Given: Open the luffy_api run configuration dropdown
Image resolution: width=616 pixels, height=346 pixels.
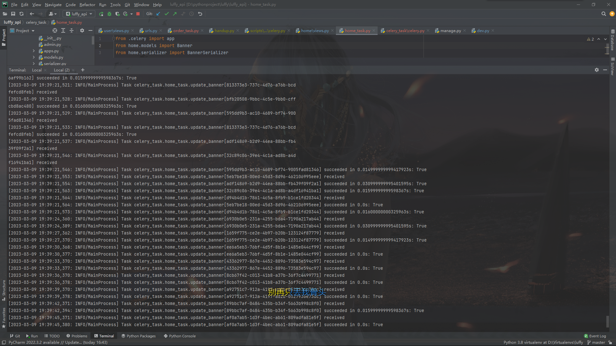Looking at the screenshot, I should pyautogui.click(x=79, y=14).
